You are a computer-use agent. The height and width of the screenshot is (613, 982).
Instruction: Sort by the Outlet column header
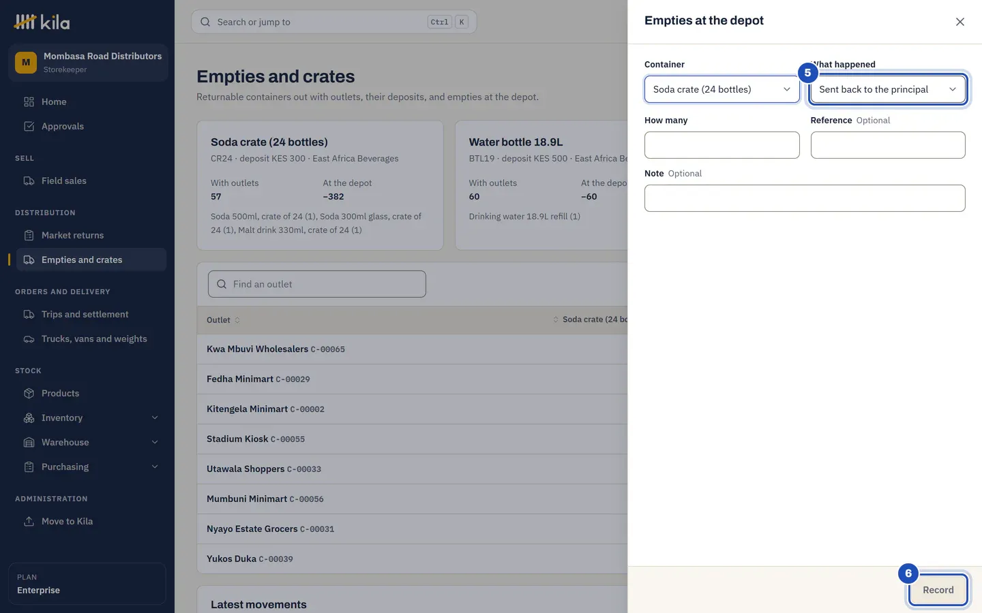pyautogui.click(x=223, y=320)
